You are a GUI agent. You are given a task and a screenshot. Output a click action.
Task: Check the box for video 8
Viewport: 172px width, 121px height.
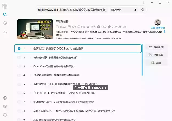(x=19, y=111)
